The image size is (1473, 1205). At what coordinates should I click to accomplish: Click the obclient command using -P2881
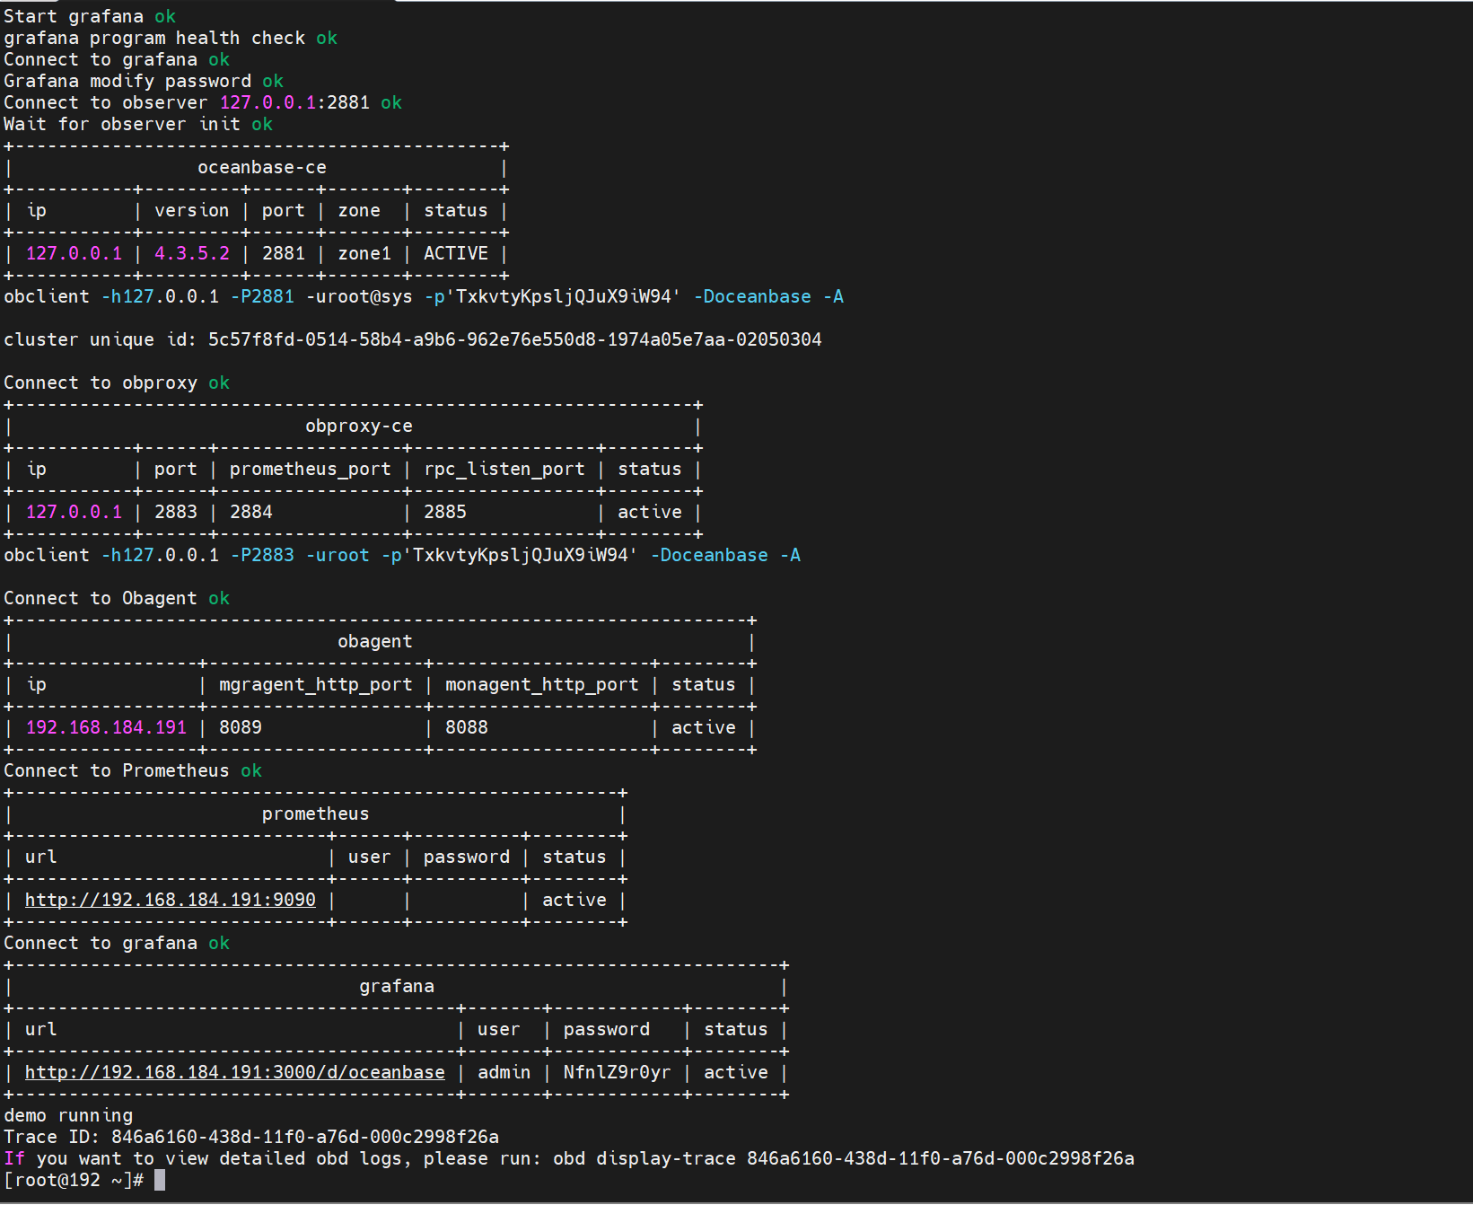click(x=424, y=296)
